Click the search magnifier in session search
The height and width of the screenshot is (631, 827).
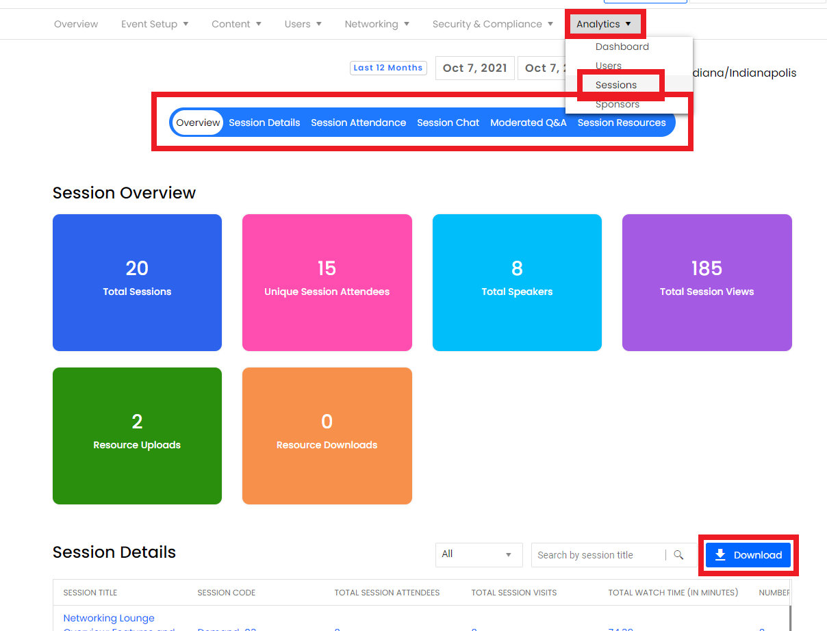pos(678,555)
